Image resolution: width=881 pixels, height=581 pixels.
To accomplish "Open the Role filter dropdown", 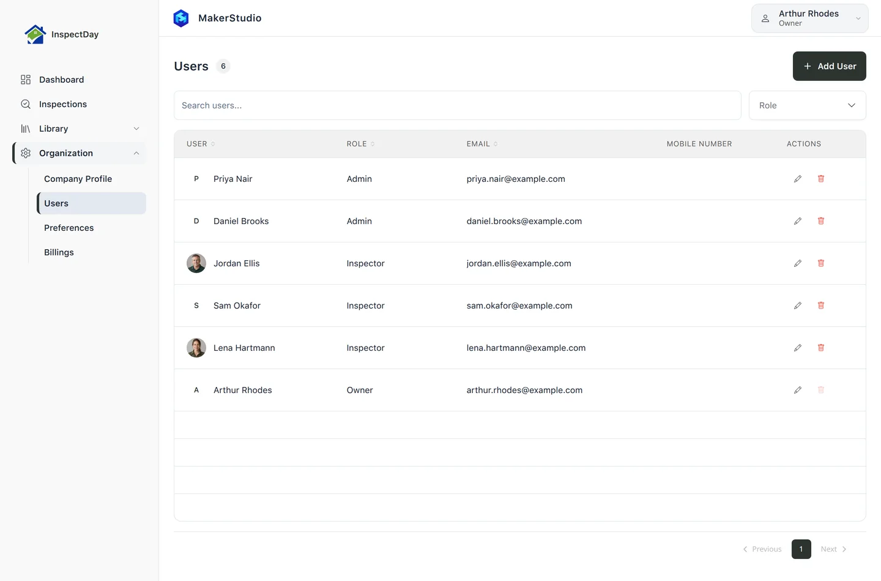I will tap(808, 105).
